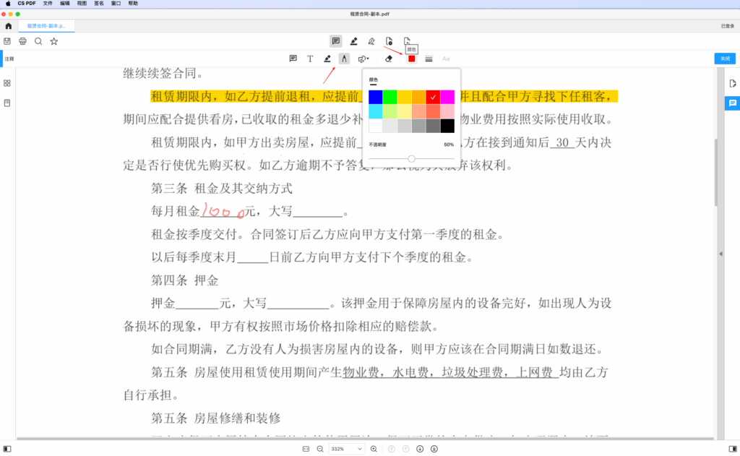Open the Apple menu

(8, 4)
